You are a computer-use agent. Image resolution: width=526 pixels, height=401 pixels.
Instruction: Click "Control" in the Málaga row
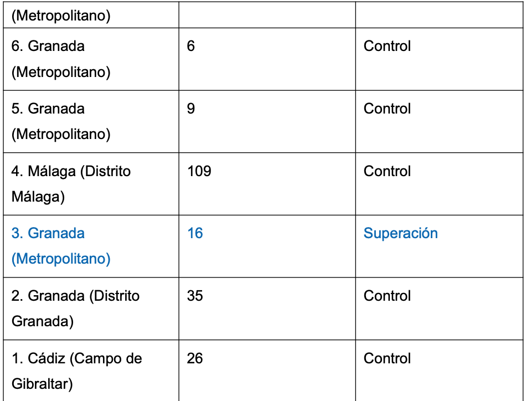pos(387,171)
